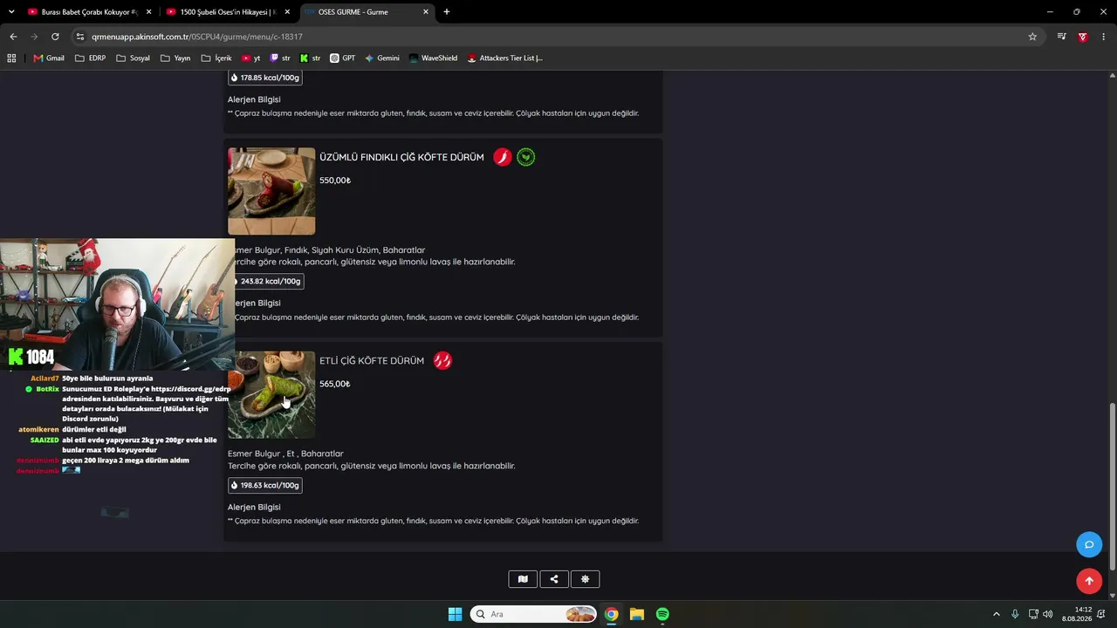Open the İçerik bookmark folder
This screenshot has width=1117, height=628.
tap(216, 58)
